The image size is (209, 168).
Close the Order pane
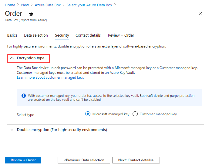point(200,14)
